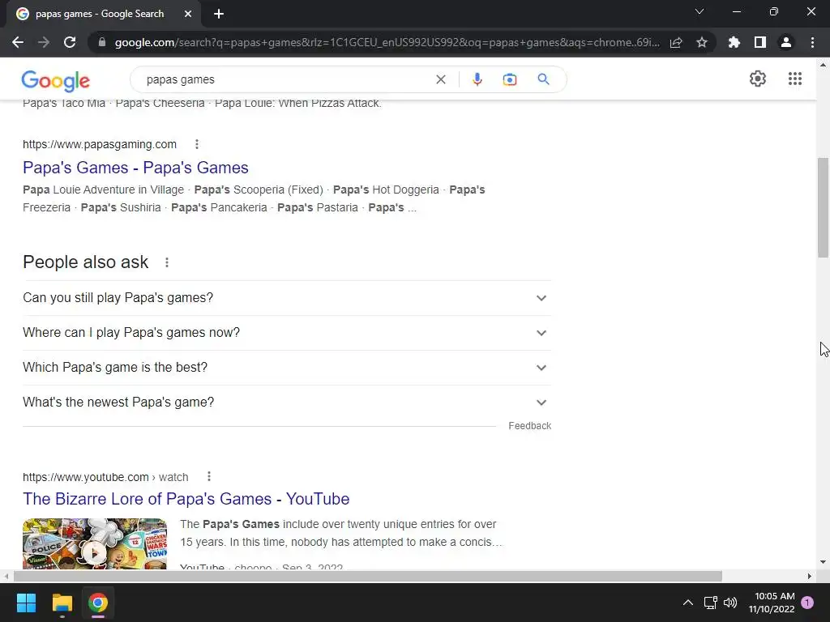The width and height of the screenshot is (830, 622).
Task: Open options for youtube.com result
Action: coord(209,476)
